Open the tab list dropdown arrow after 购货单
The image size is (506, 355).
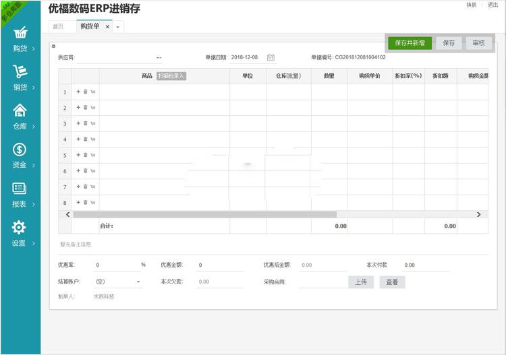tap(118, 27)
